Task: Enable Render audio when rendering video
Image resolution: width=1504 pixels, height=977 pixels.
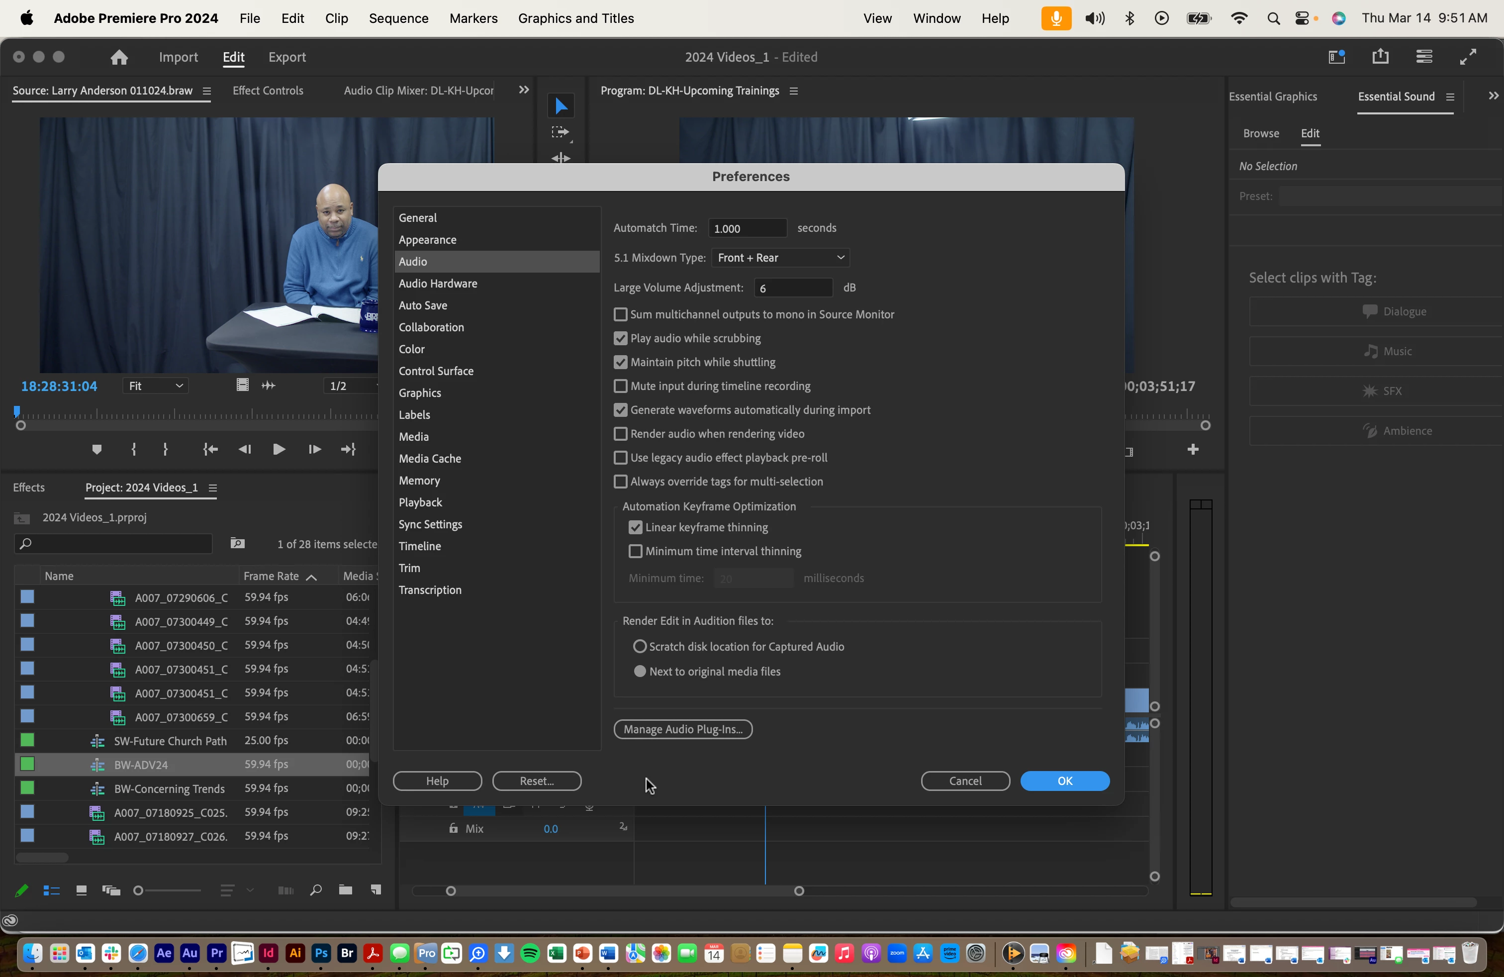Action: [621, 434]
